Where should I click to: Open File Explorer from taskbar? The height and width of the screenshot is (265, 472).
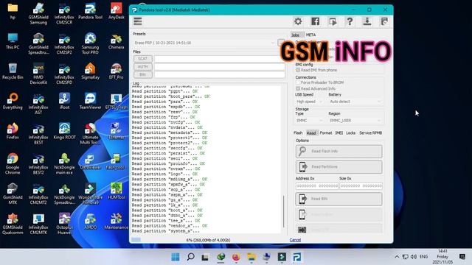[251, 257]
